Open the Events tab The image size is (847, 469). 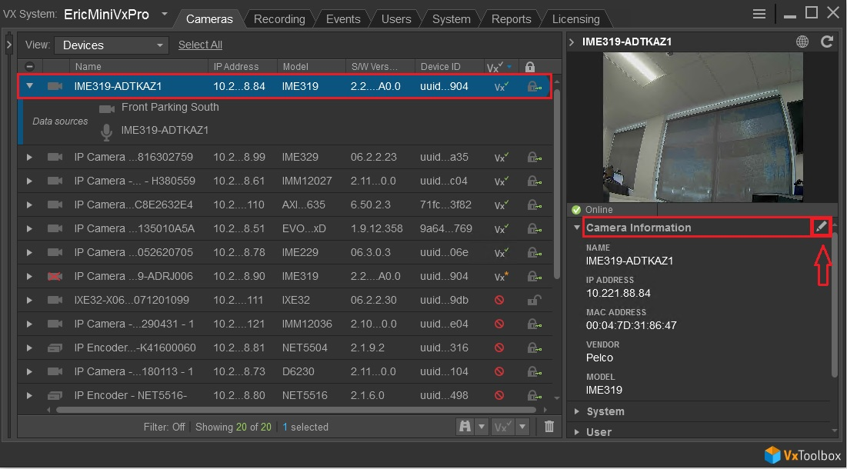(x=343, y=19)
